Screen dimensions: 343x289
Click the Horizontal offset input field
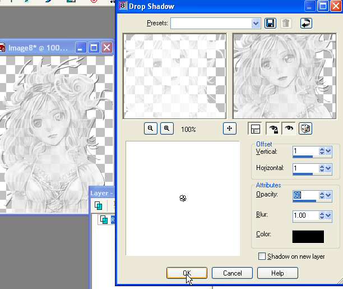click(305, 168)
